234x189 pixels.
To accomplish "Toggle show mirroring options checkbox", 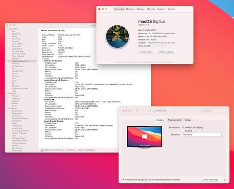I will 123,180.
